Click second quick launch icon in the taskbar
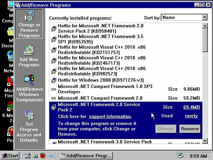 coord(35,156)
